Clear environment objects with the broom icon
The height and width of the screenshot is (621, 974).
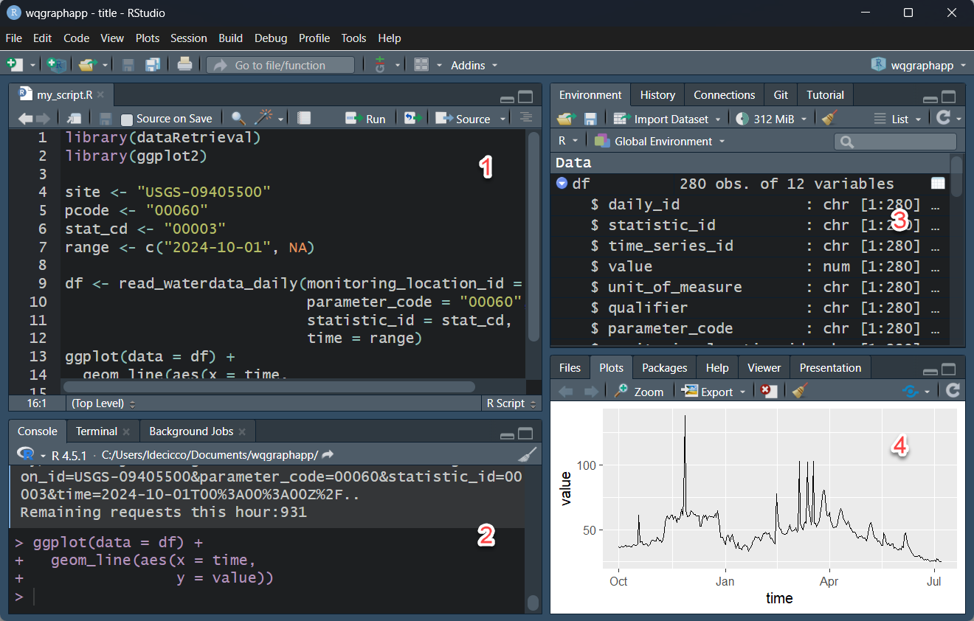829,119
